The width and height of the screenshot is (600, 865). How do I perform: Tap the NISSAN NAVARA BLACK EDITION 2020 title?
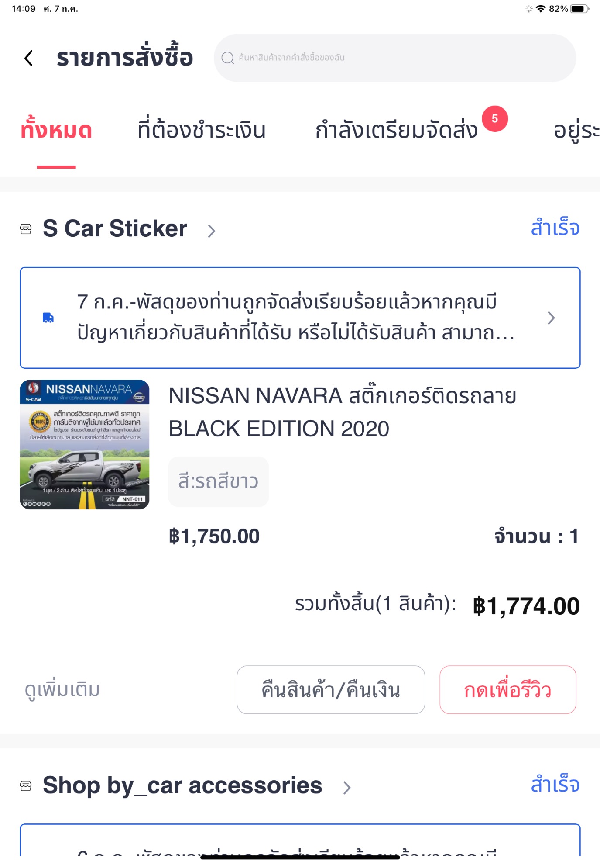[342, 412]
